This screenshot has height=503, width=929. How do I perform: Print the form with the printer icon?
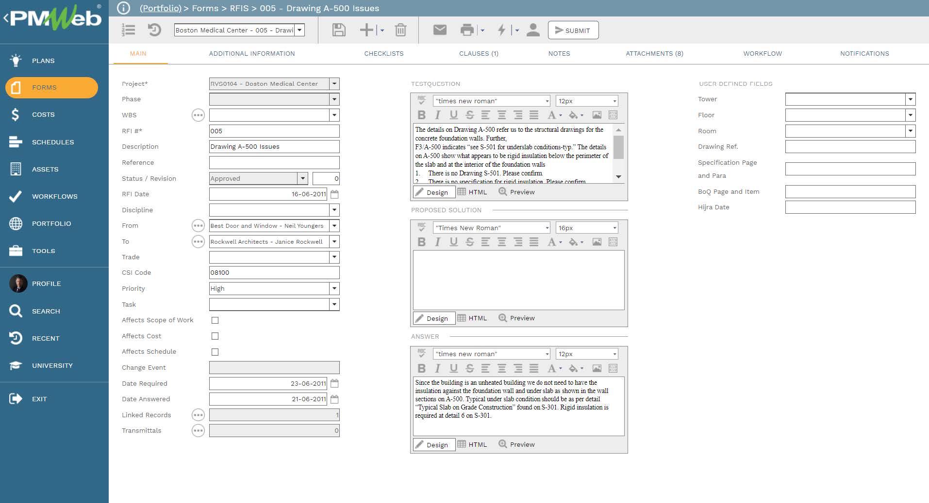coord(467,30)
